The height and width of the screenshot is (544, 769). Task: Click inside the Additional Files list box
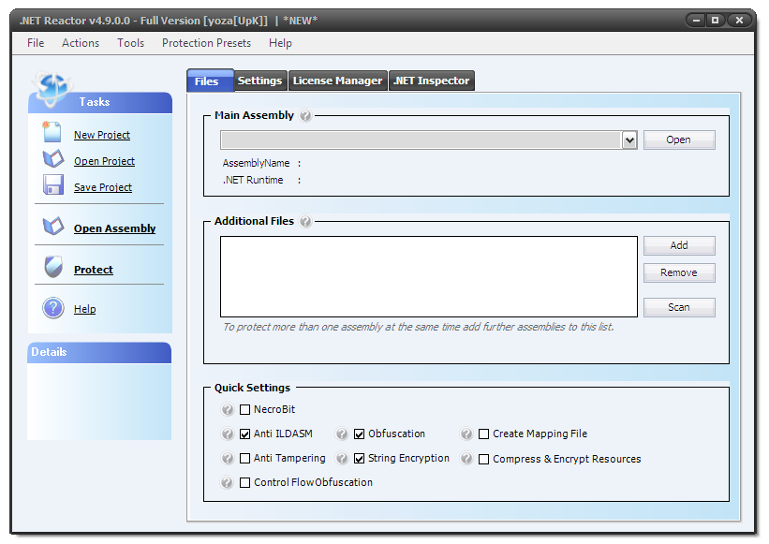pos(429,277)
